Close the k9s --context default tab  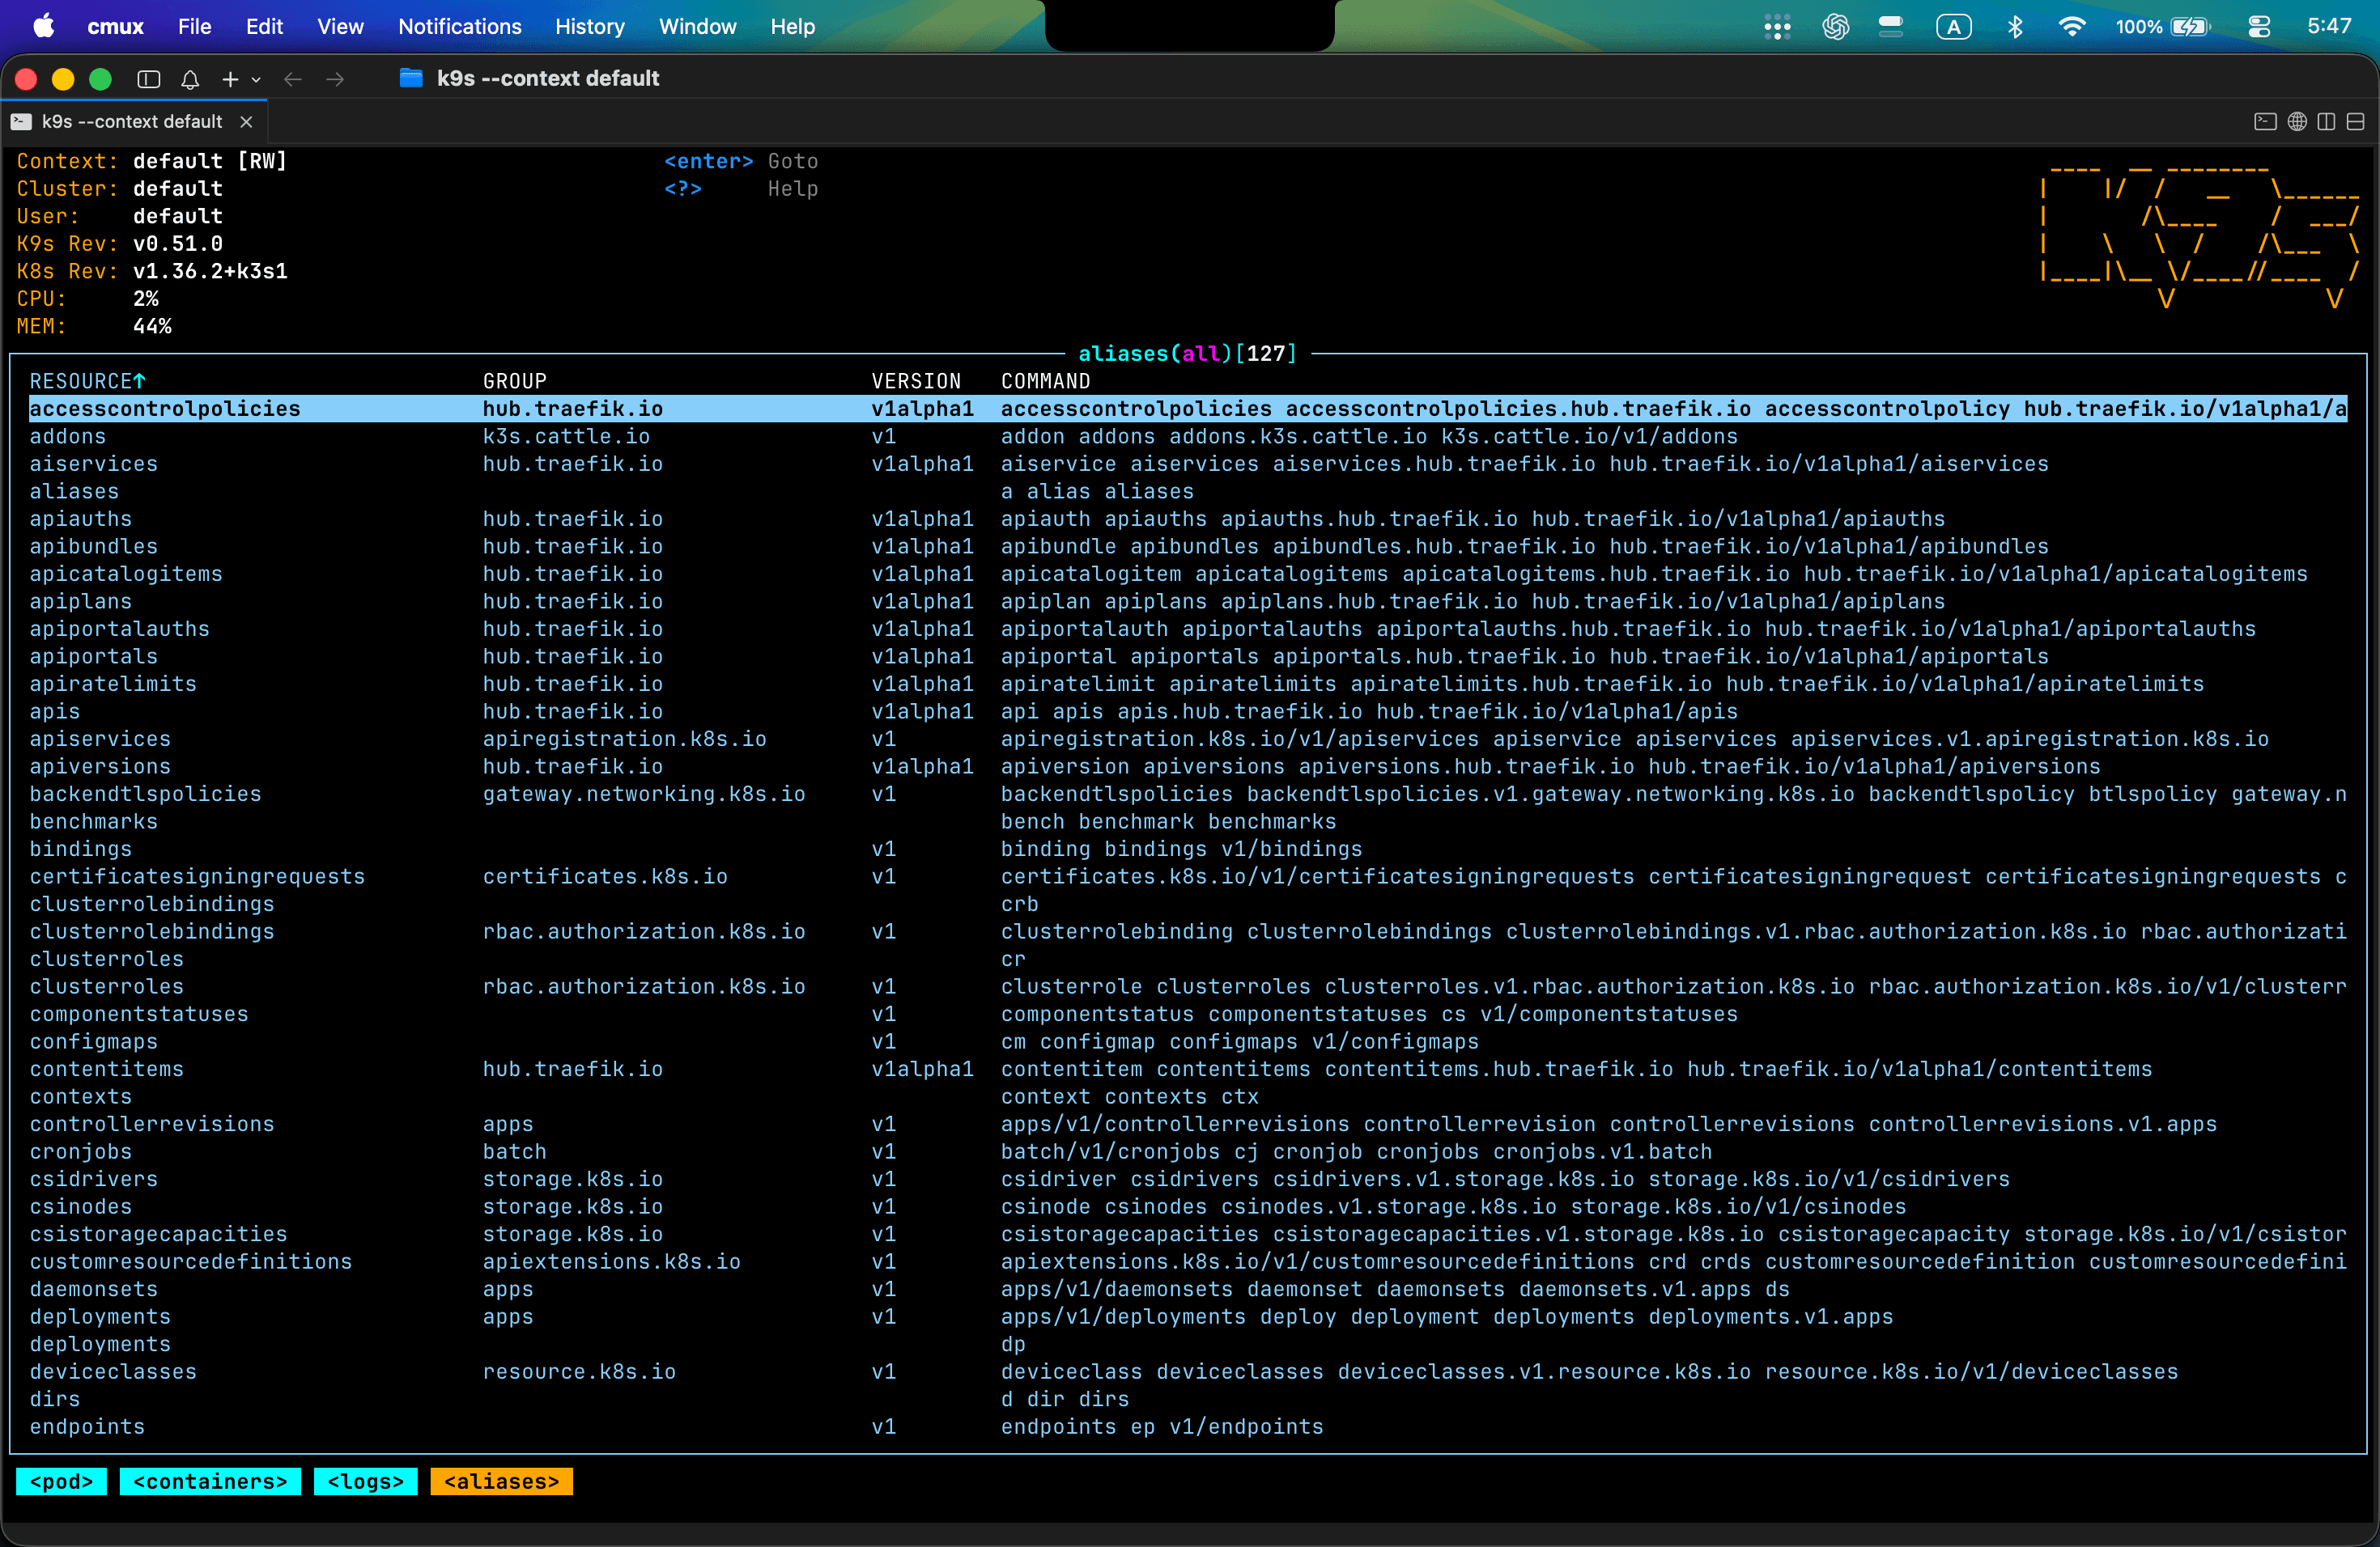pos(246,122)
